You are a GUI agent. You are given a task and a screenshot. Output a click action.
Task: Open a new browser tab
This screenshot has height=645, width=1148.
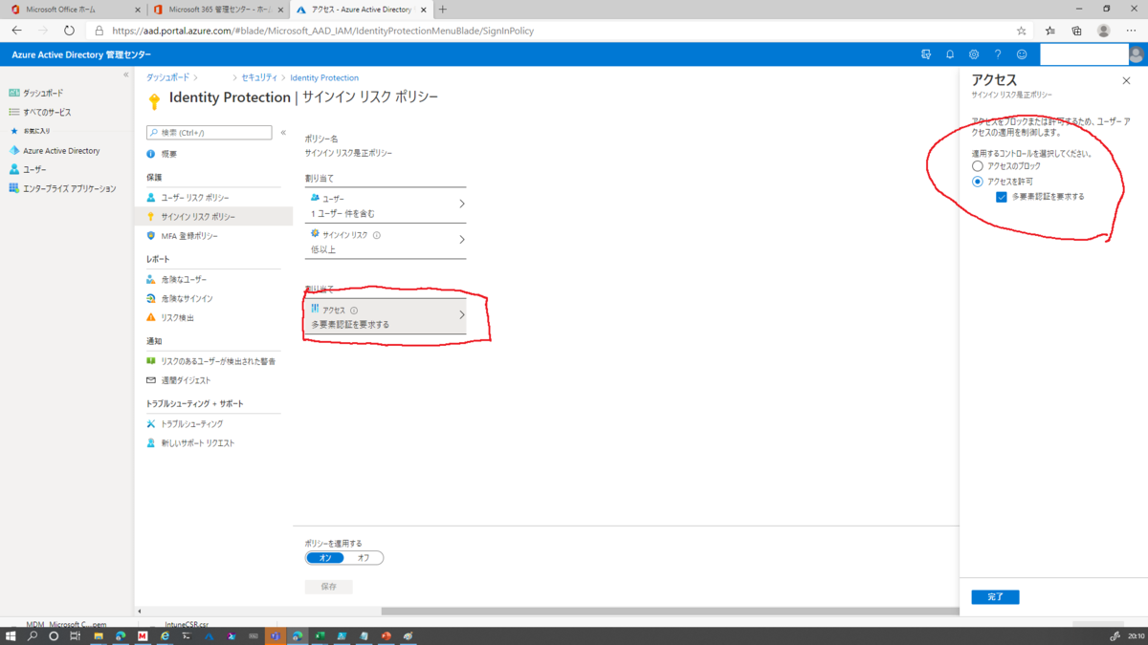click(x=442, y=10)
